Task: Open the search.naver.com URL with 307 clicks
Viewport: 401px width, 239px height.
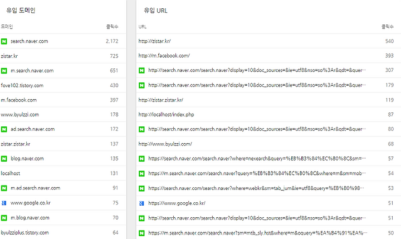Action: tap(257, 70)
